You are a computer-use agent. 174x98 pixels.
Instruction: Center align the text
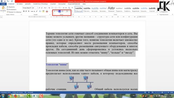click(x=55, y=11)
